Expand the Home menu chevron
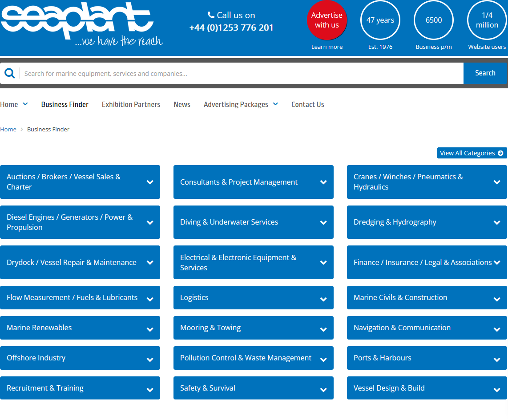 [25, 104]
